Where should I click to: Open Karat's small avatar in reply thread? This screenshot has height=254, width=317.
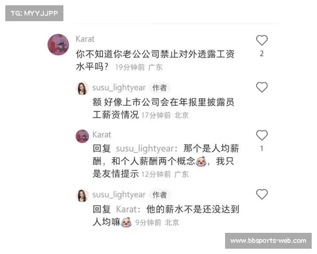pyautogui.click(x=82, y=136)
